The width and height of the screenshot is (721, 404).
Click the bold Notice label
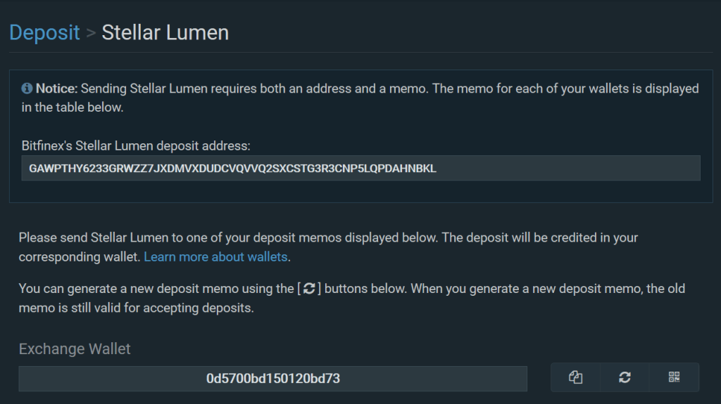tap(56, 89)
